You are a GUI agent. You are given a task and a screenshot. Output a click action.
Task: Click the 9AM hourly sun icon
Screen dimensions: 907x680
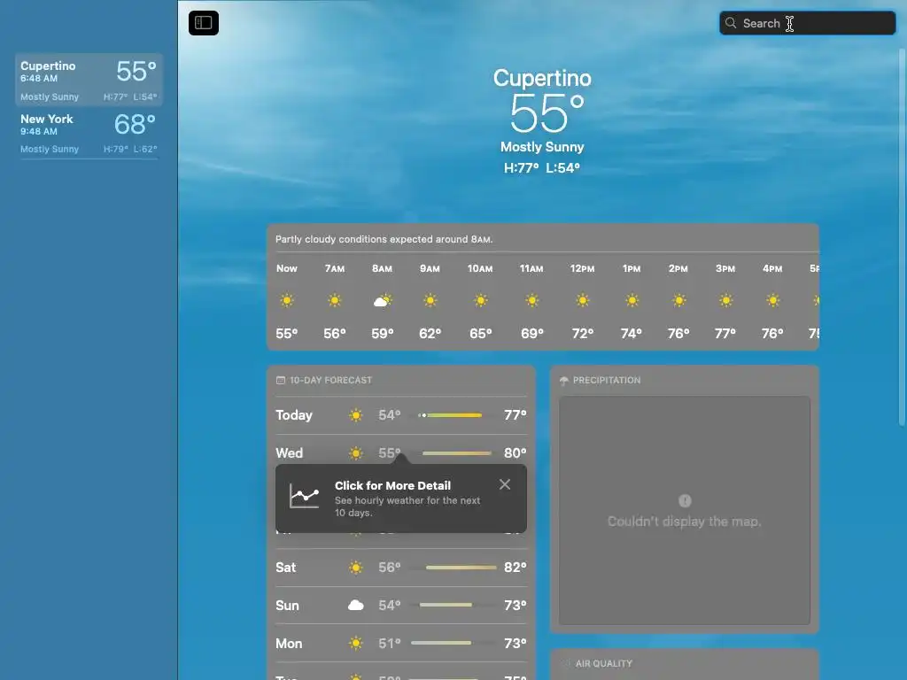(430, 300)
